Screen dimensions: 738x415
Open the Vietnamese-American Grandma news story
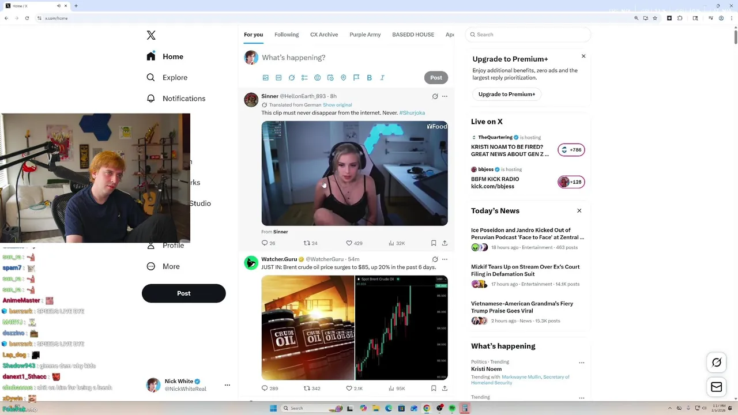coord(522,307)
